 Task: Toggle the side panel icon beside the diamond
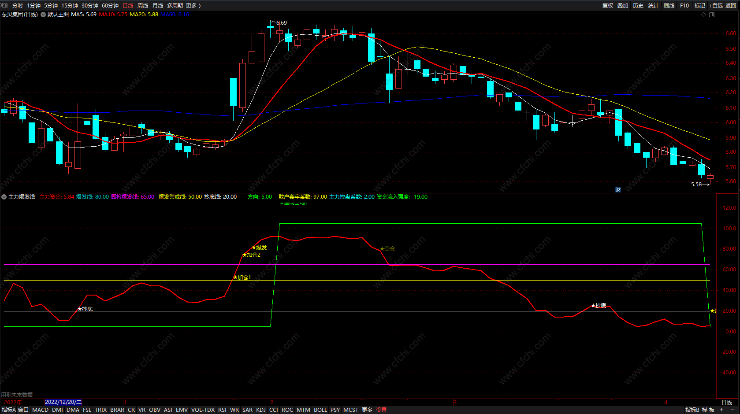tap(711, 15)
